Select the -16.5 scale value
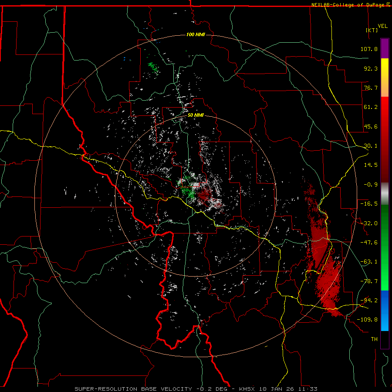Image resolution: width=392 pixels, height=392 pixels. [x=369, y=204]
